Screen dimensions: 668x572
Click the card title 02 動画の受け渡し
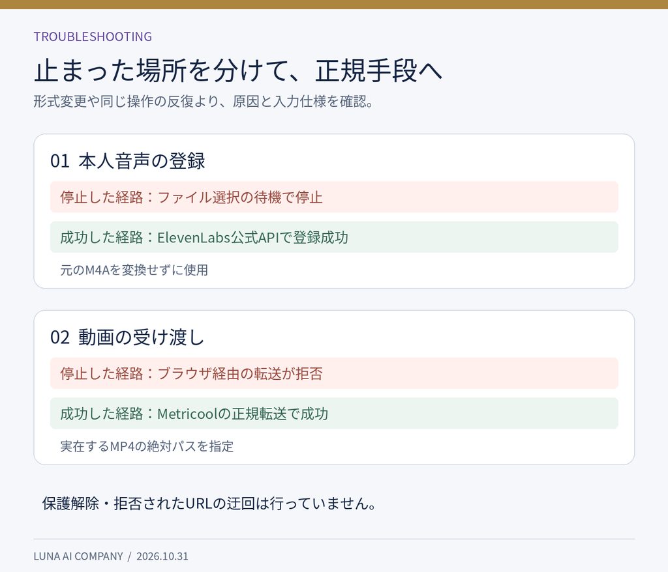point(127,337)
